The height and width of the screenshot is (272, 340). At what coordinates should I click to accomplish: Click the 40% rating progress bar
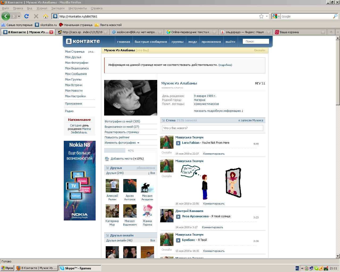(131, 151)
